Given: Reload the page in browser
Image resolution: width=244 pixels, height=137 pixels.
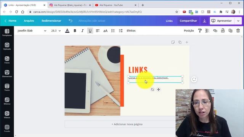Looking at the screenshot, I should (16, 12).
